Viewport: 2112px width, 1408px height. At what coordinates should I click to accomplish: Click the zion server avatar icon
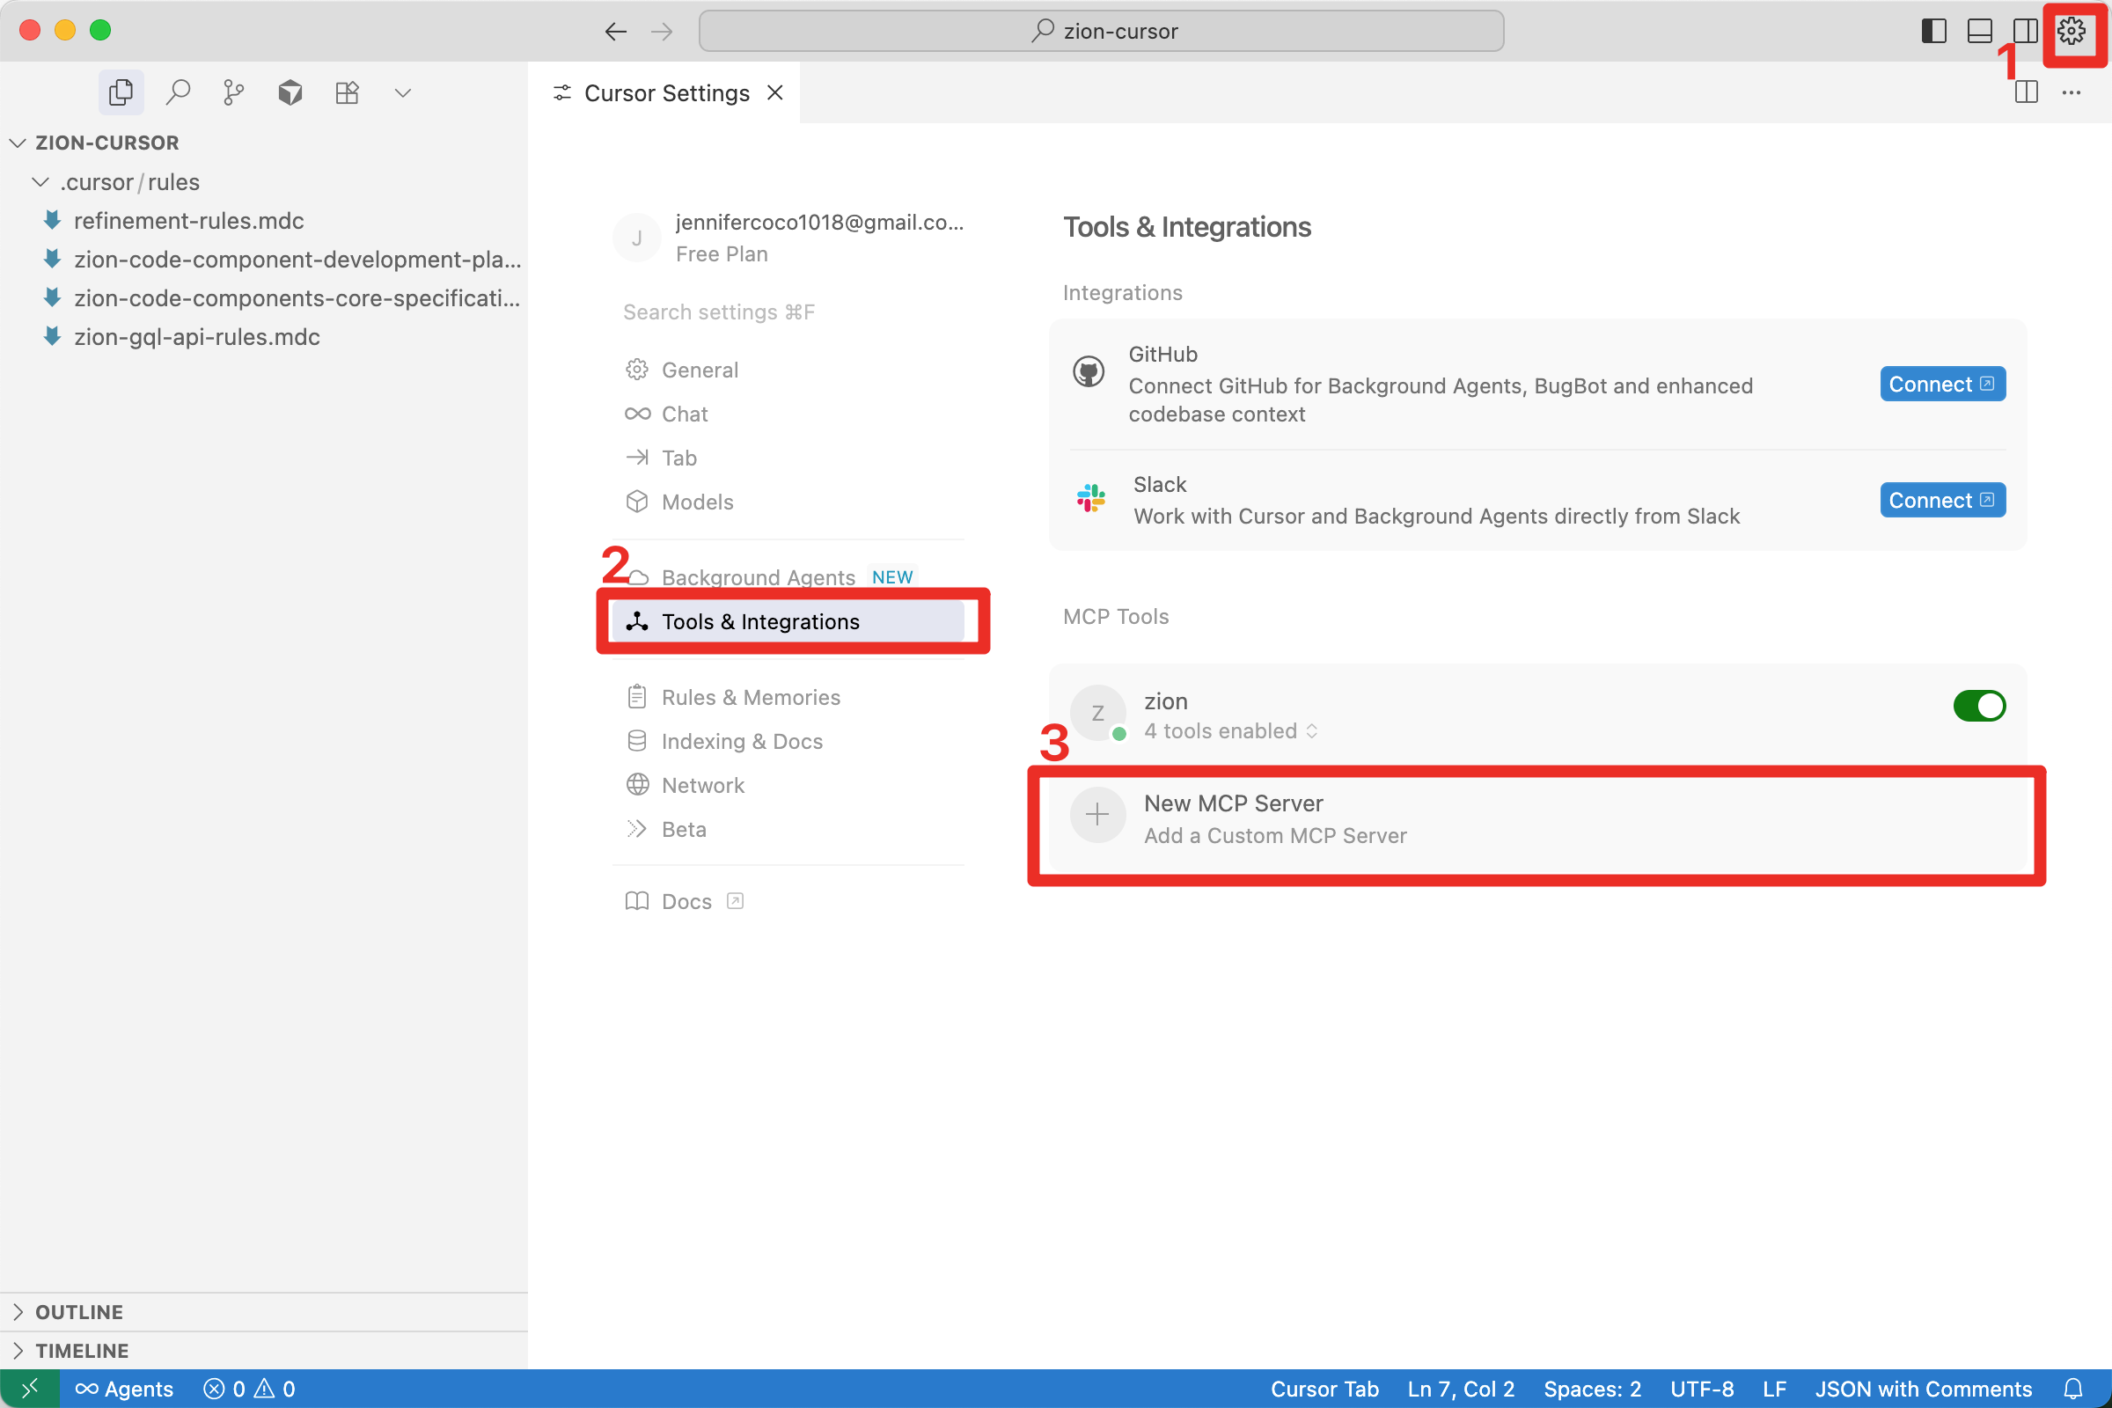(1097, 713)
